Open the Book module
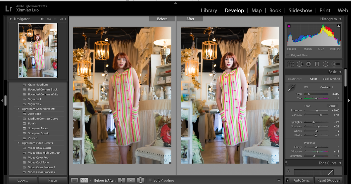The width and height of the screenshot is (351, 184). coord(275,10)
